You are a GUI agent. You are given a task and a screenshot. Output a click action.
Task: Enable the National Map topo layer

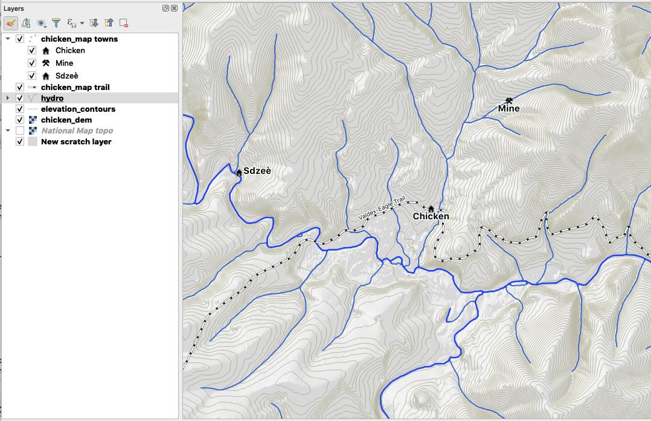[20, 130]
